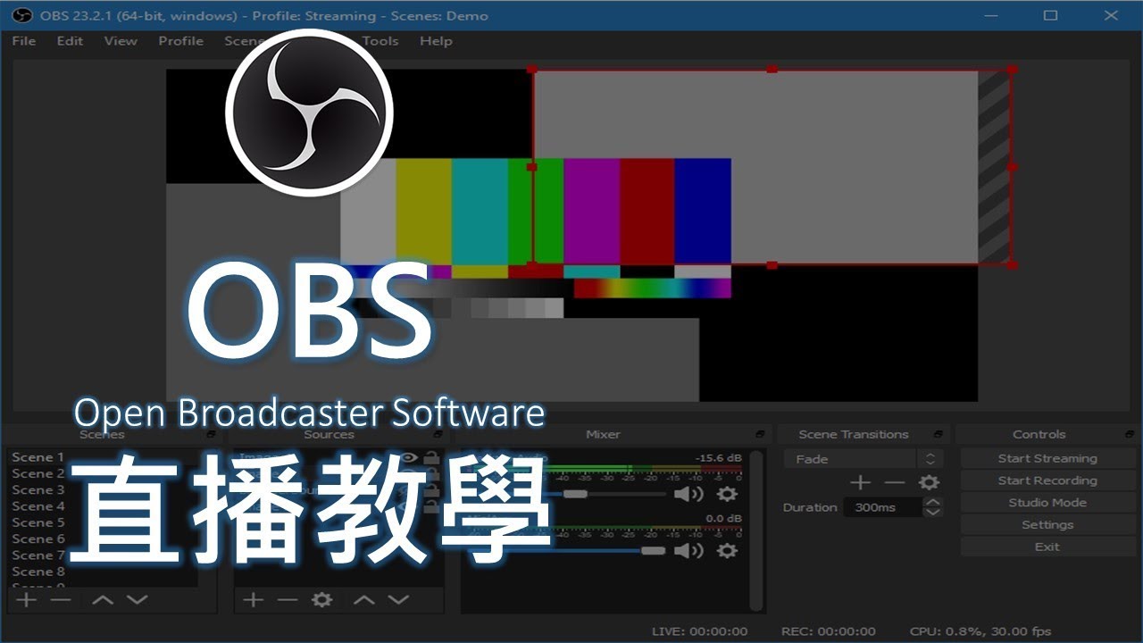
Task: Increase transition duration with the up arrow
Action: 933,502
